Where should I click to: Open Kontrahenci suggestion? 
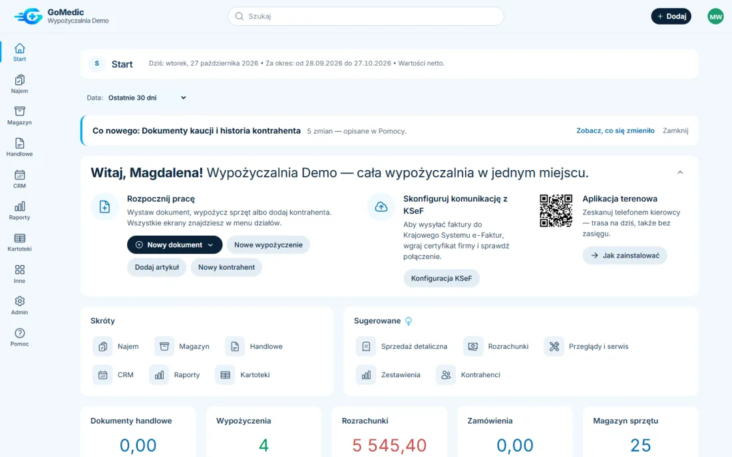(468, 375)
